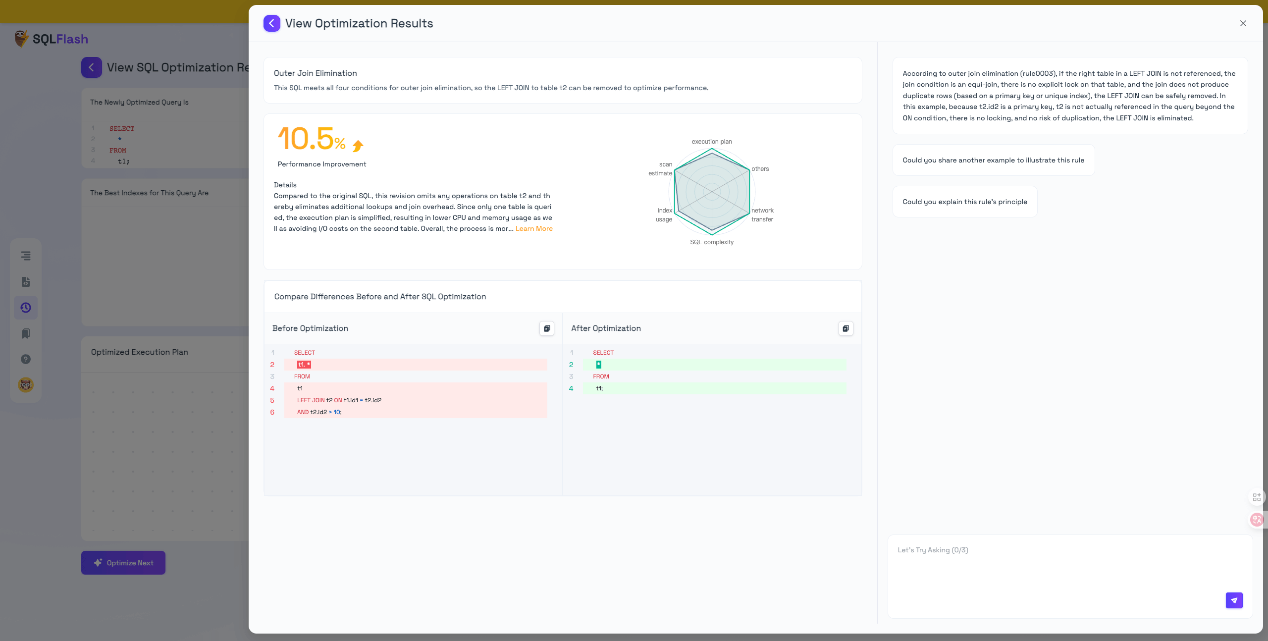Image resolution: width=1268 pixels, height=641 pixels.
Task: Go back using the purple arrow button
Action: pos(272,23)
